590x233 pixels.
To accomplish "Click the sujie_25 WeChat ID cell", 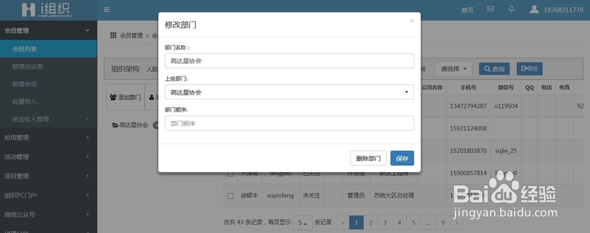I will (506, 151).
